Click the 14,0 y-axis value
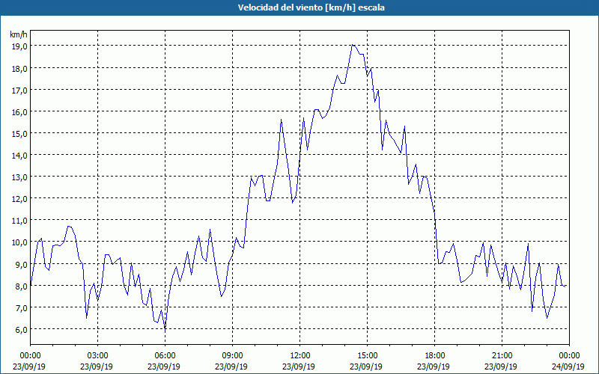 pos(19,156)
